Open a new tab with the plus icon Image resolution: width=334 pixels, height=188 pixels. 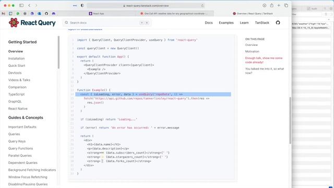[x=279, y=6]
